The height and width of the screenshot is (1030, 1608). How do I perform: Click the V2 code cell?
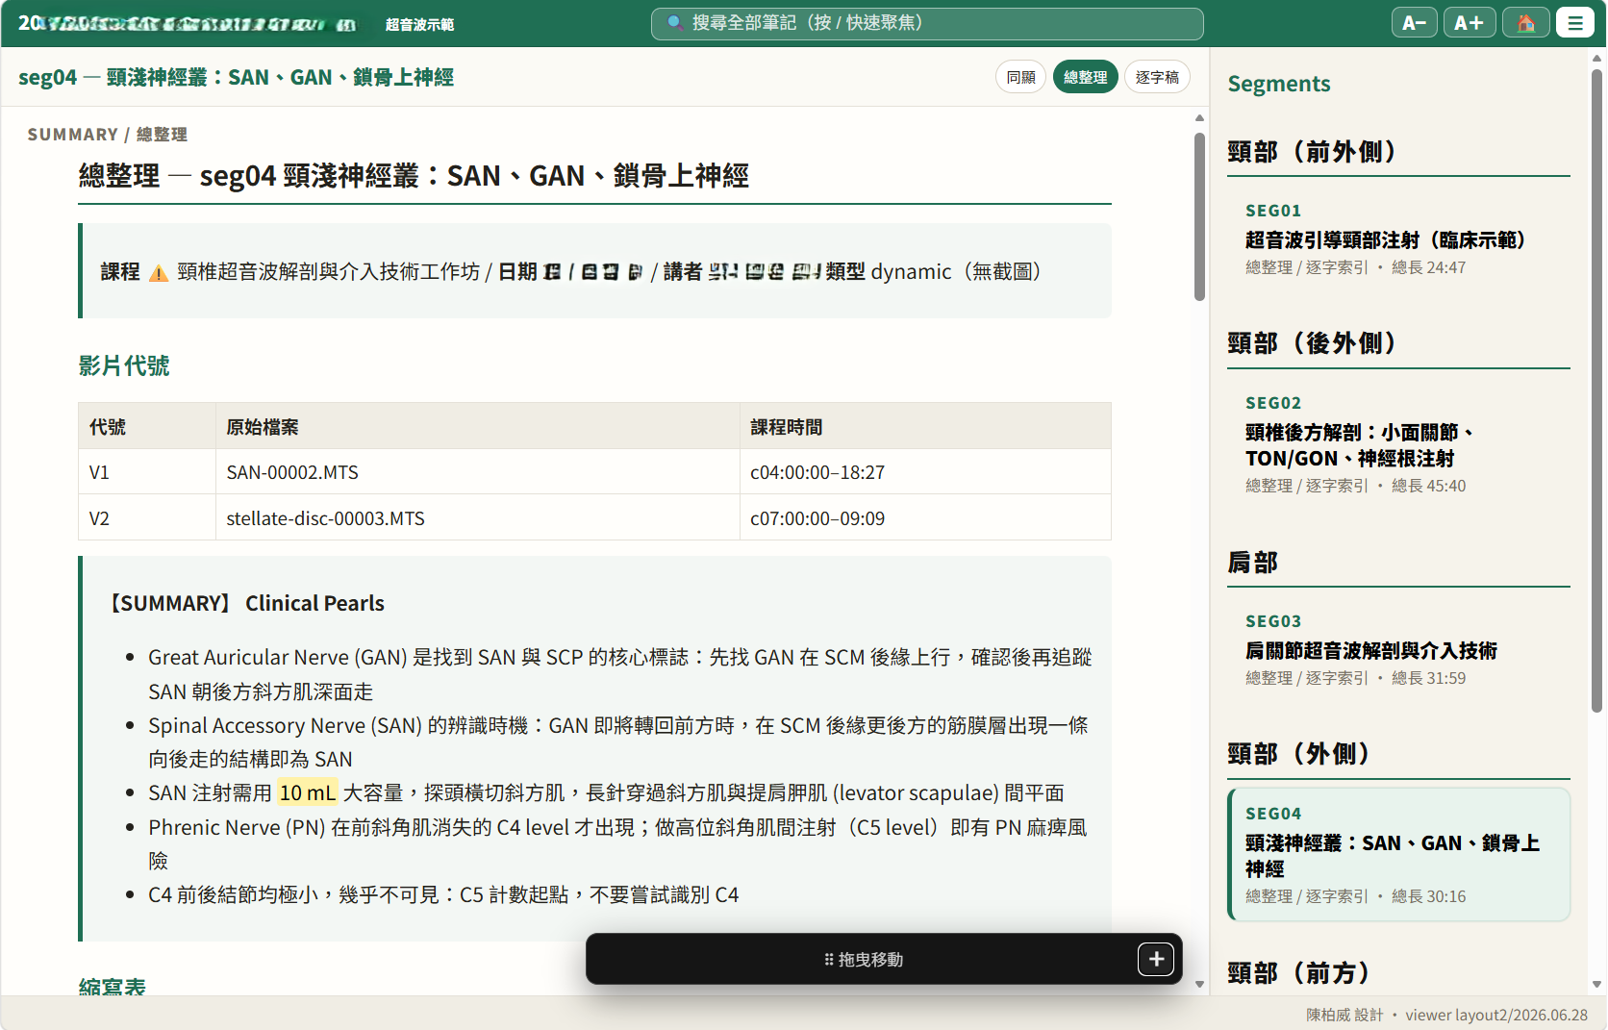[x=147, y=518]
